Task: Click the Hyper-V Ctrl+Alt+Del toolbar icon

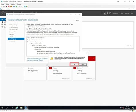Action: 1,7
